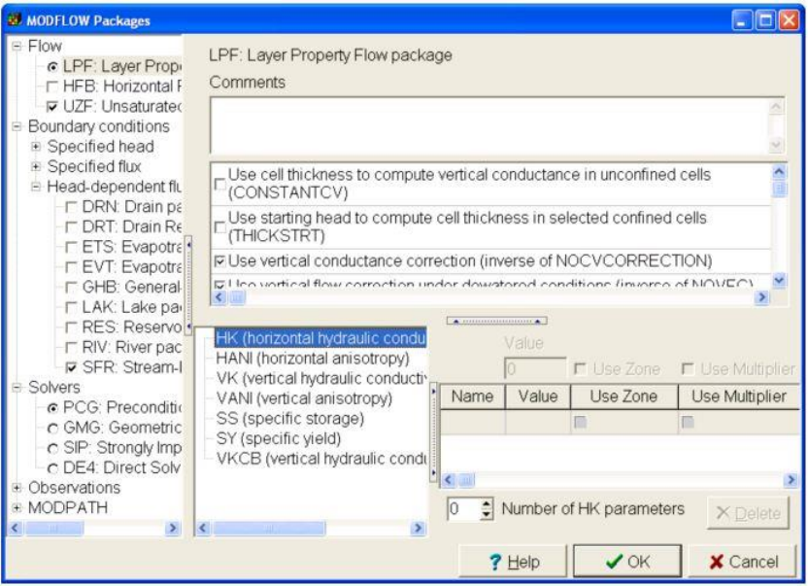Uncheck the UZF Unsaturated checkbox
This screenshot has height=586, width=808.
pos(52,107)
